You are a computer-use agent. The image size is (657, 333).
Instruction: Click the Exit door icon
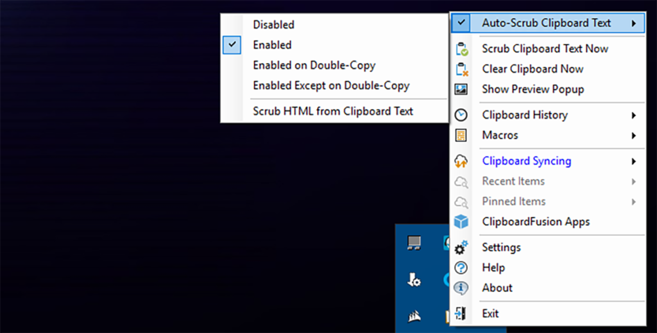(461, 313)
